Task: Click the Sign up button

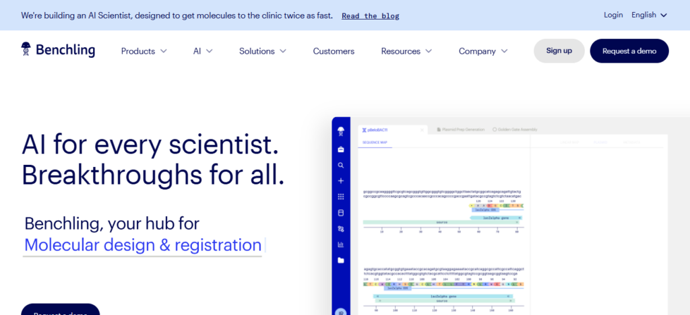Action: click(x=559, y=50)
